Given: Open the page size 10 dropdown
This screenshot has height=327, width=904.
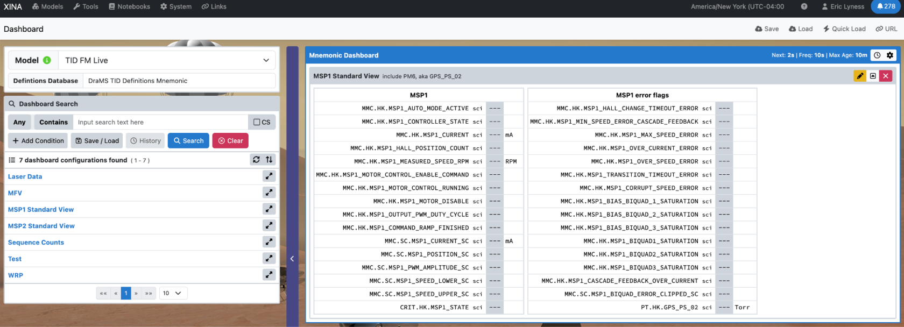Looking at the screenshot, I should point(173,293).
